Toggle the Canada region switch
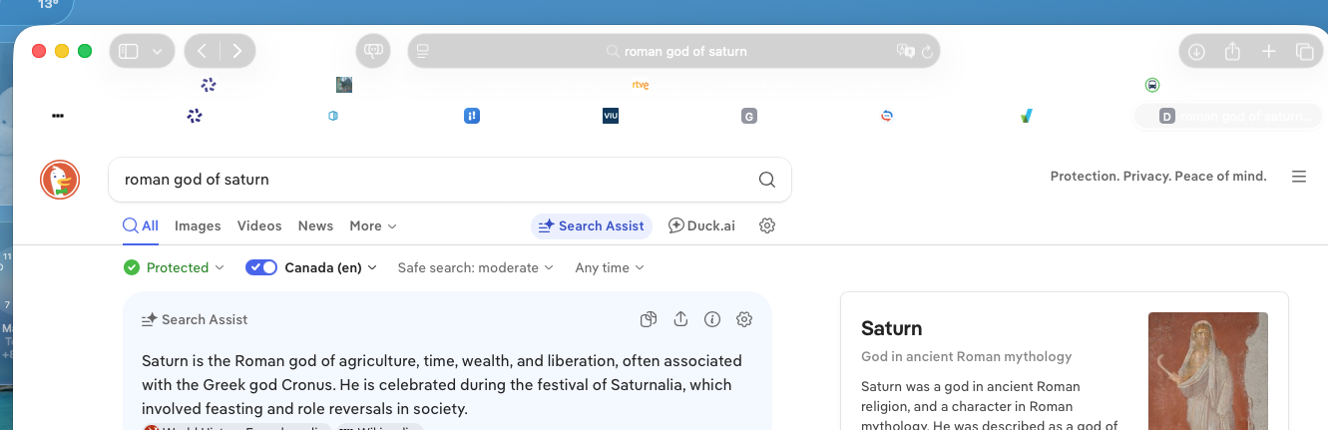The height and width of the screenshot is (430, 1328). (261, 267)
